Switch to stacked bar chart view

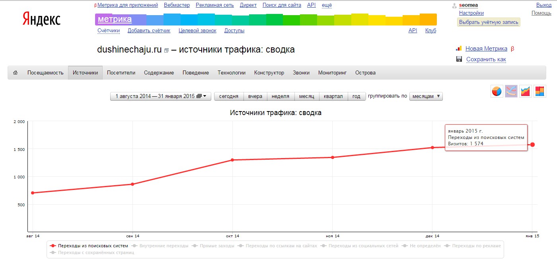point(540,91)
